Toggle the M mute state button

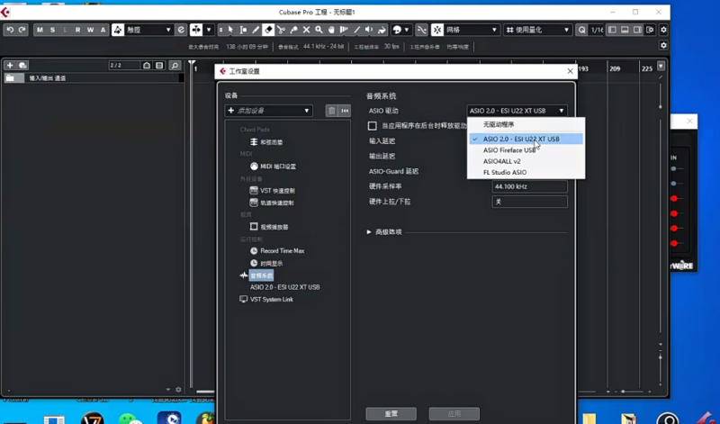click(x=40, y=30)
